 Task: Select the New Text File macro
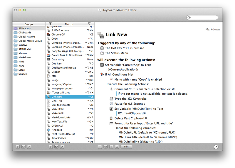[70, 122]
